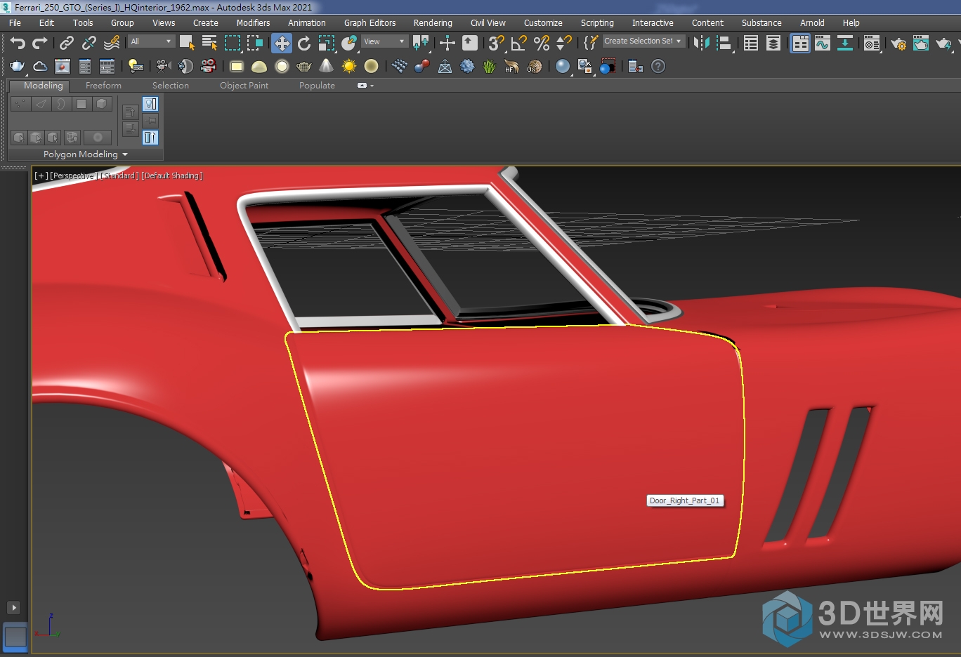Click the Environment cloud icon
Image resolution: width=961 pixels, height=657 pixels.
pyautogui.click(x=40, y=66)
